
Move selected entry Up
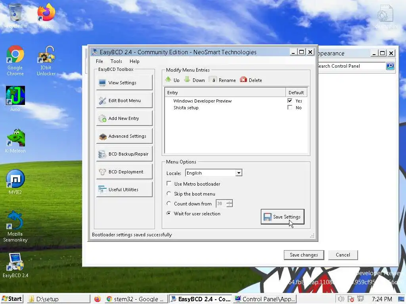tap(172, 80)
